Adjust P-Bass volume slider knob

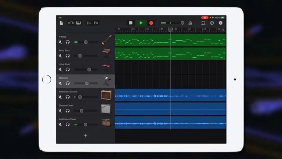[86, 42]
